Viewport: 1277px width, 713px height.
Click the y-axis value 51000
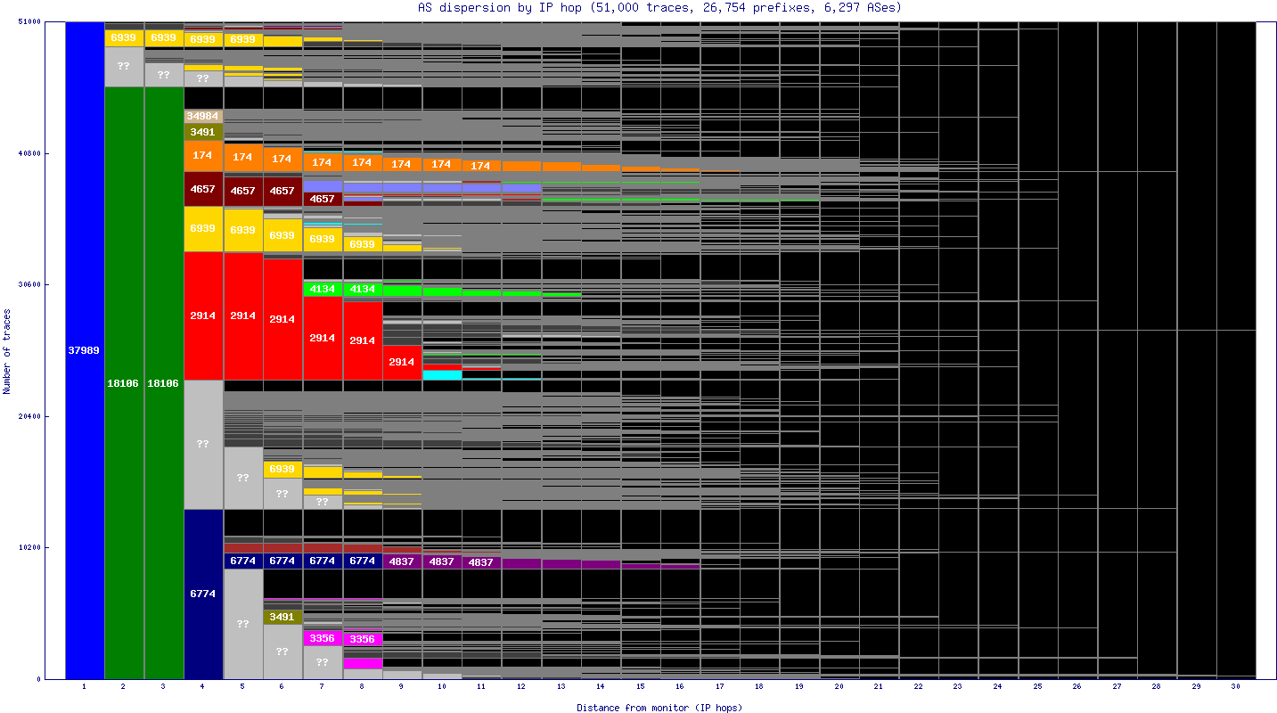tap(29, 22)
